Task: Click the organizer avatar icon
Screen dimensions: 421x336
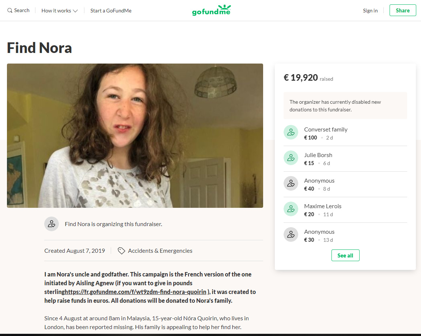Action: pos(52,224)
